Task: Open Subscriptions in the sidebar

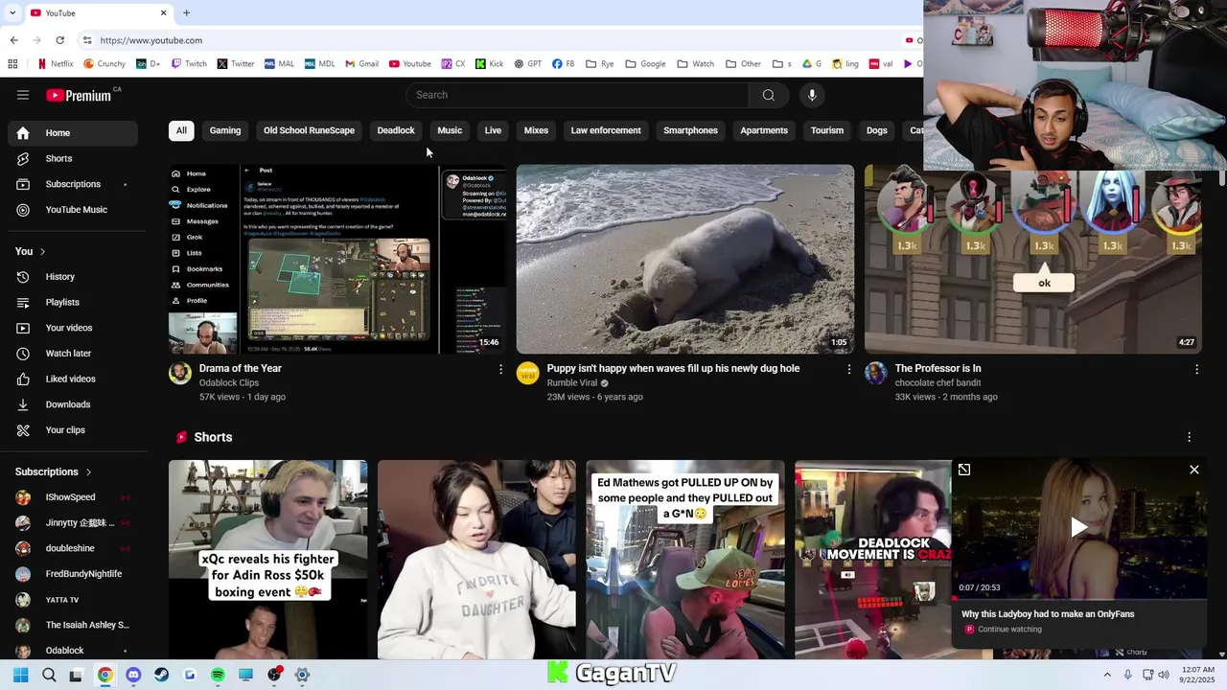Action: pyautogui.click(x=73, y=184)
